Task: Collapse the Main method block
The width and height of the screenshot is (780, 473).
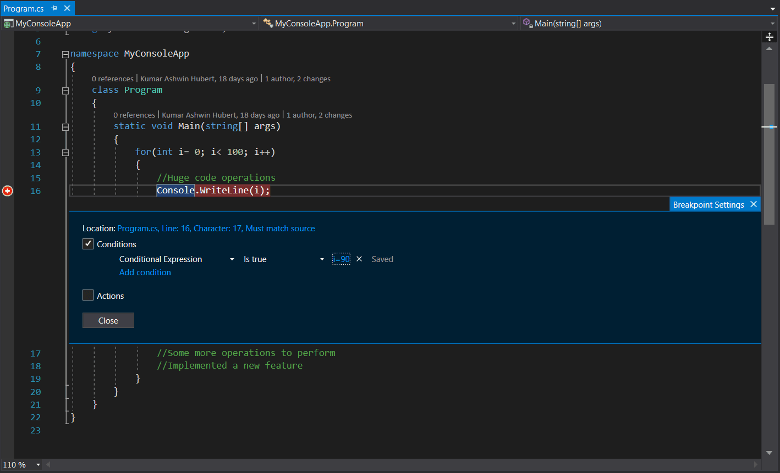Action: [x=65, y=127]
